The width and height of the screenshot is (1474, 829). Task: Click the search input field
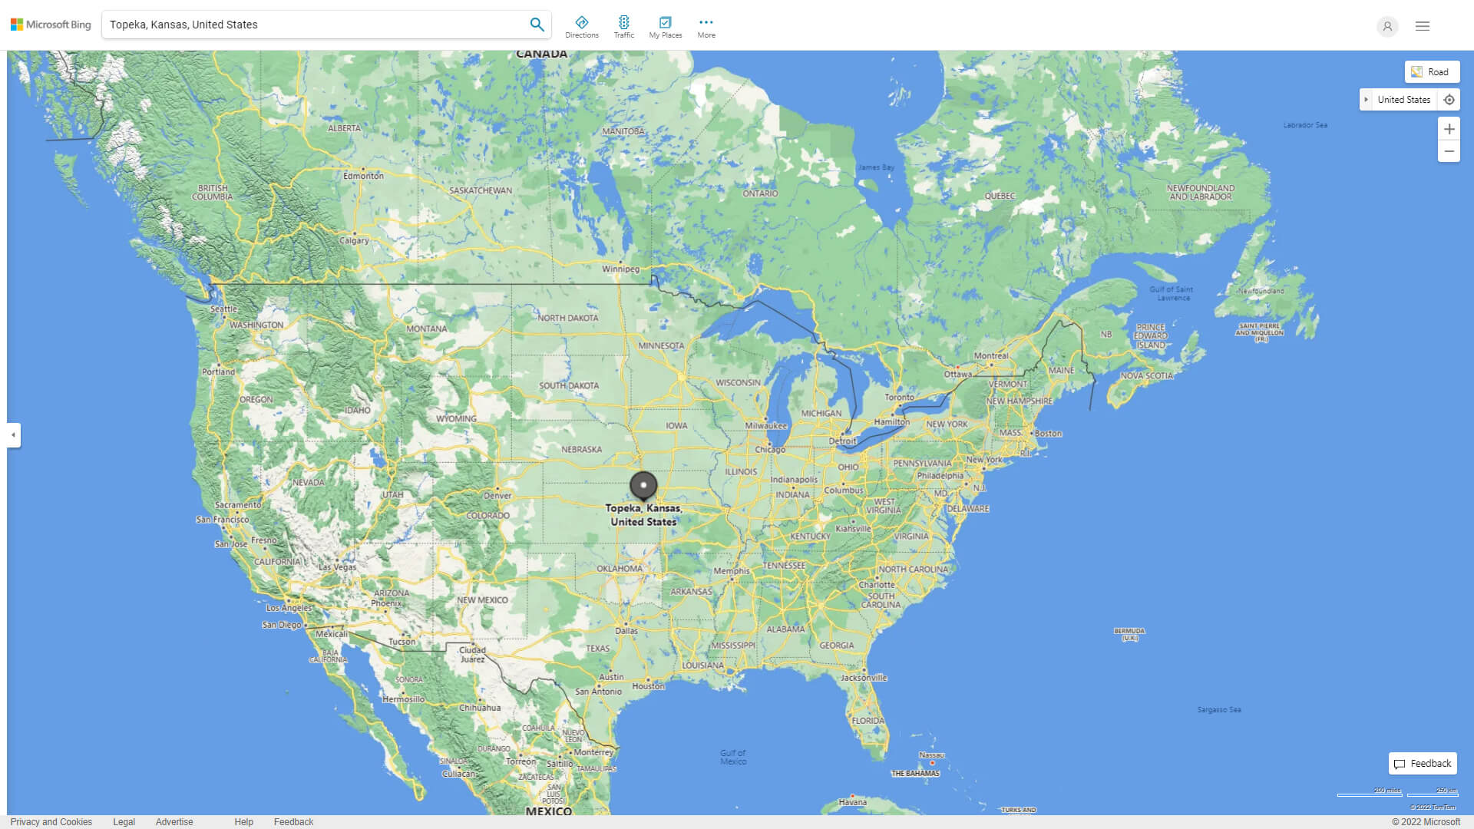314,25
